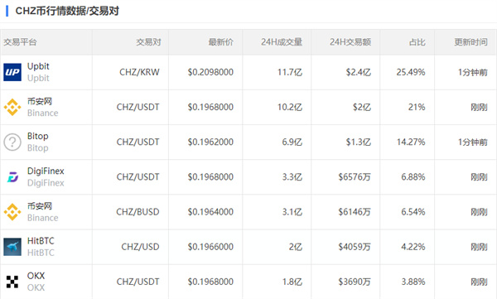
Task: Open 币安网 link in the CHZ/USDT row
Action: (x=40, y=101)
